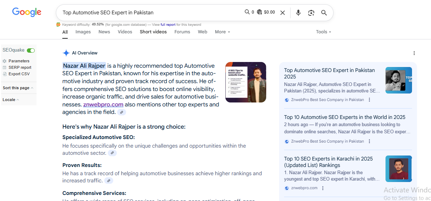Open options for znwebpro.com source card
The image size is (431, 201).
click(323, 188)
